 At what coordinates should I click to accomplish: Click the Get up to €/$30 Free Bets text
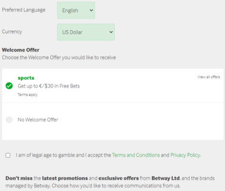pyautogui.click(x=49, y=86)
